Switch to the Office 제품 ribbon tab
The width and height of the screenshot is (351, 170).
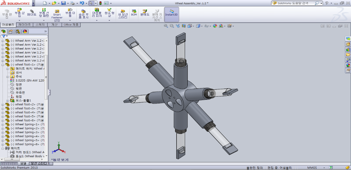[72, 25]
